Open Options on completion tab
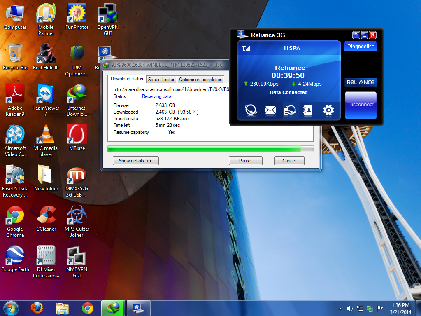421x316 pixels. 200,80
